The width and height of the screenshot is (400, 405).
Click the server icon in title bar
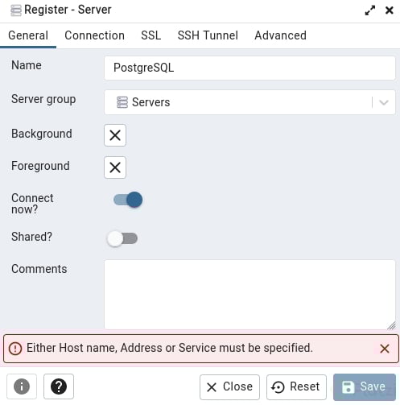16,10
